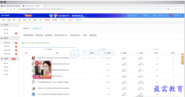Open the 营销 navigation item
This screenshot has height=97, width=185.
tap(24, 20)
